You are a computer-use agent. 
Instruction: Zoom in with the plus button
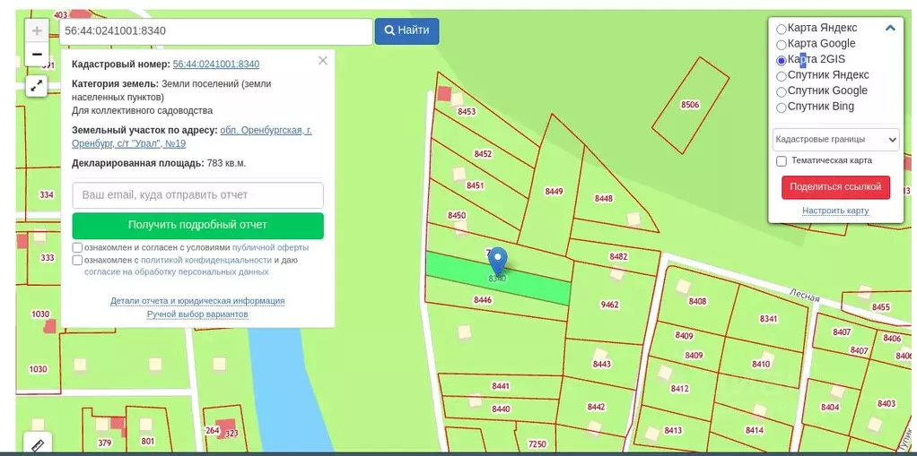pos(37,30)
